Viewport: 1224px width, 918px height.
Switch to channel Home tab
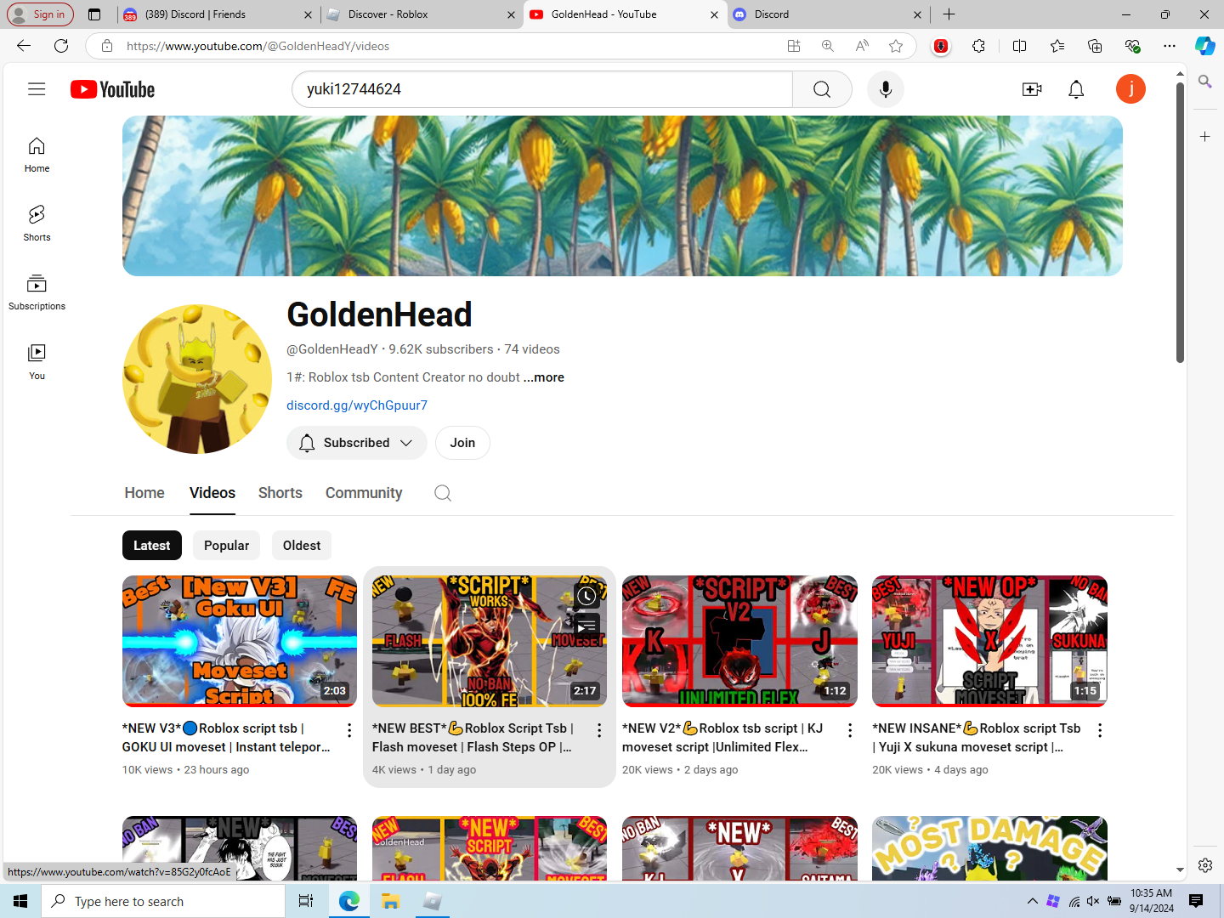(x=144, y=493)
